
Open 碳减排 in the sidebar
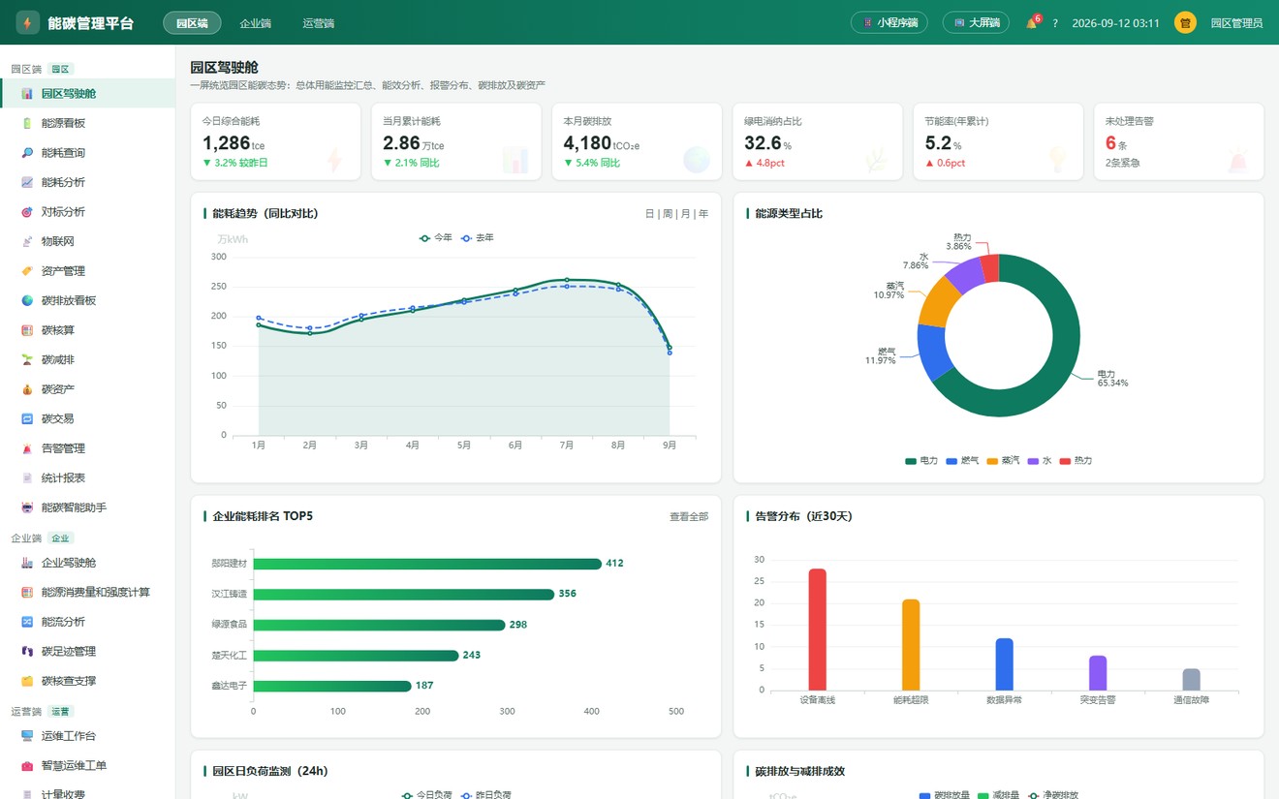pos(87,359)
